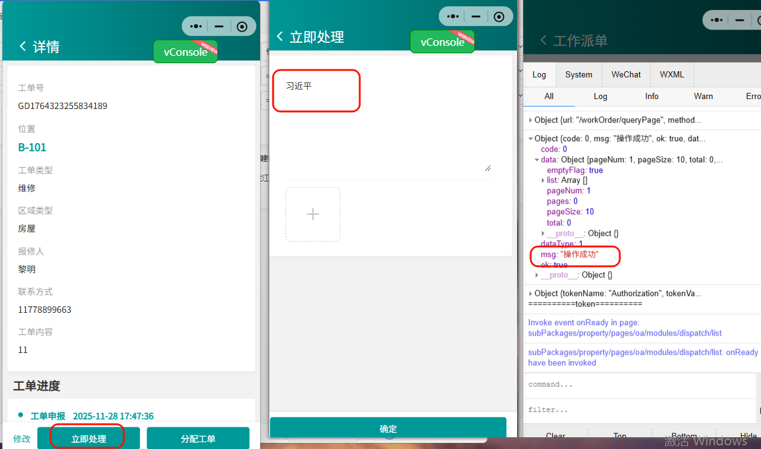Tap the vConsole badge on the 立即处理 page
The image size is (761, 449).
[x=441, y=41]
